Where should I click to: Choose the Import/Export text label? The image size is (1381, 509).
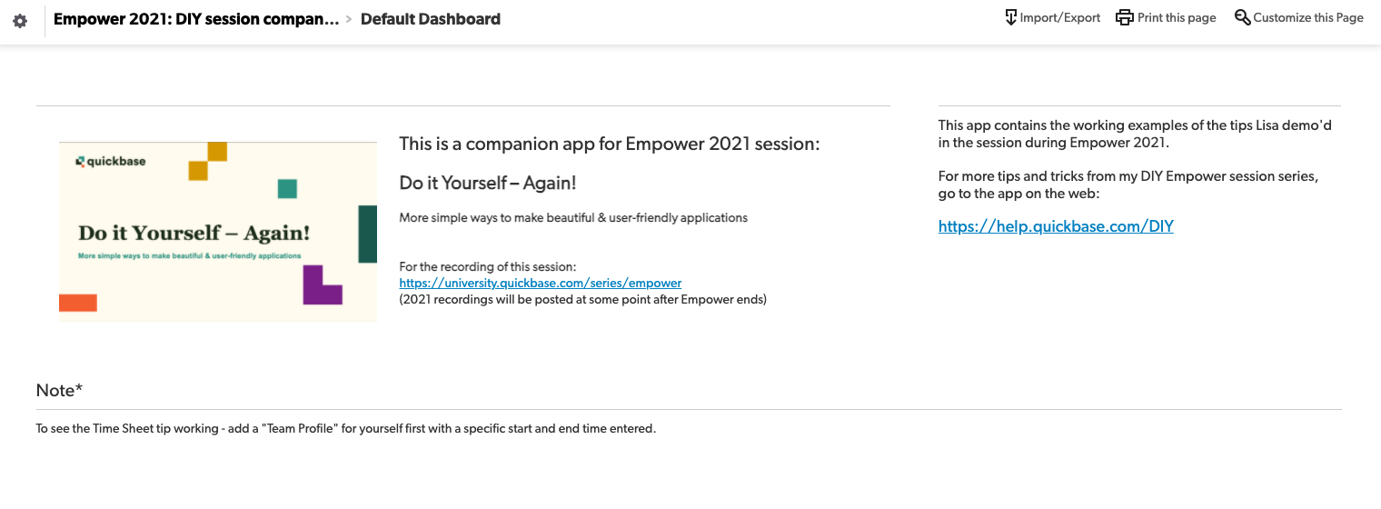[1060, 17]
